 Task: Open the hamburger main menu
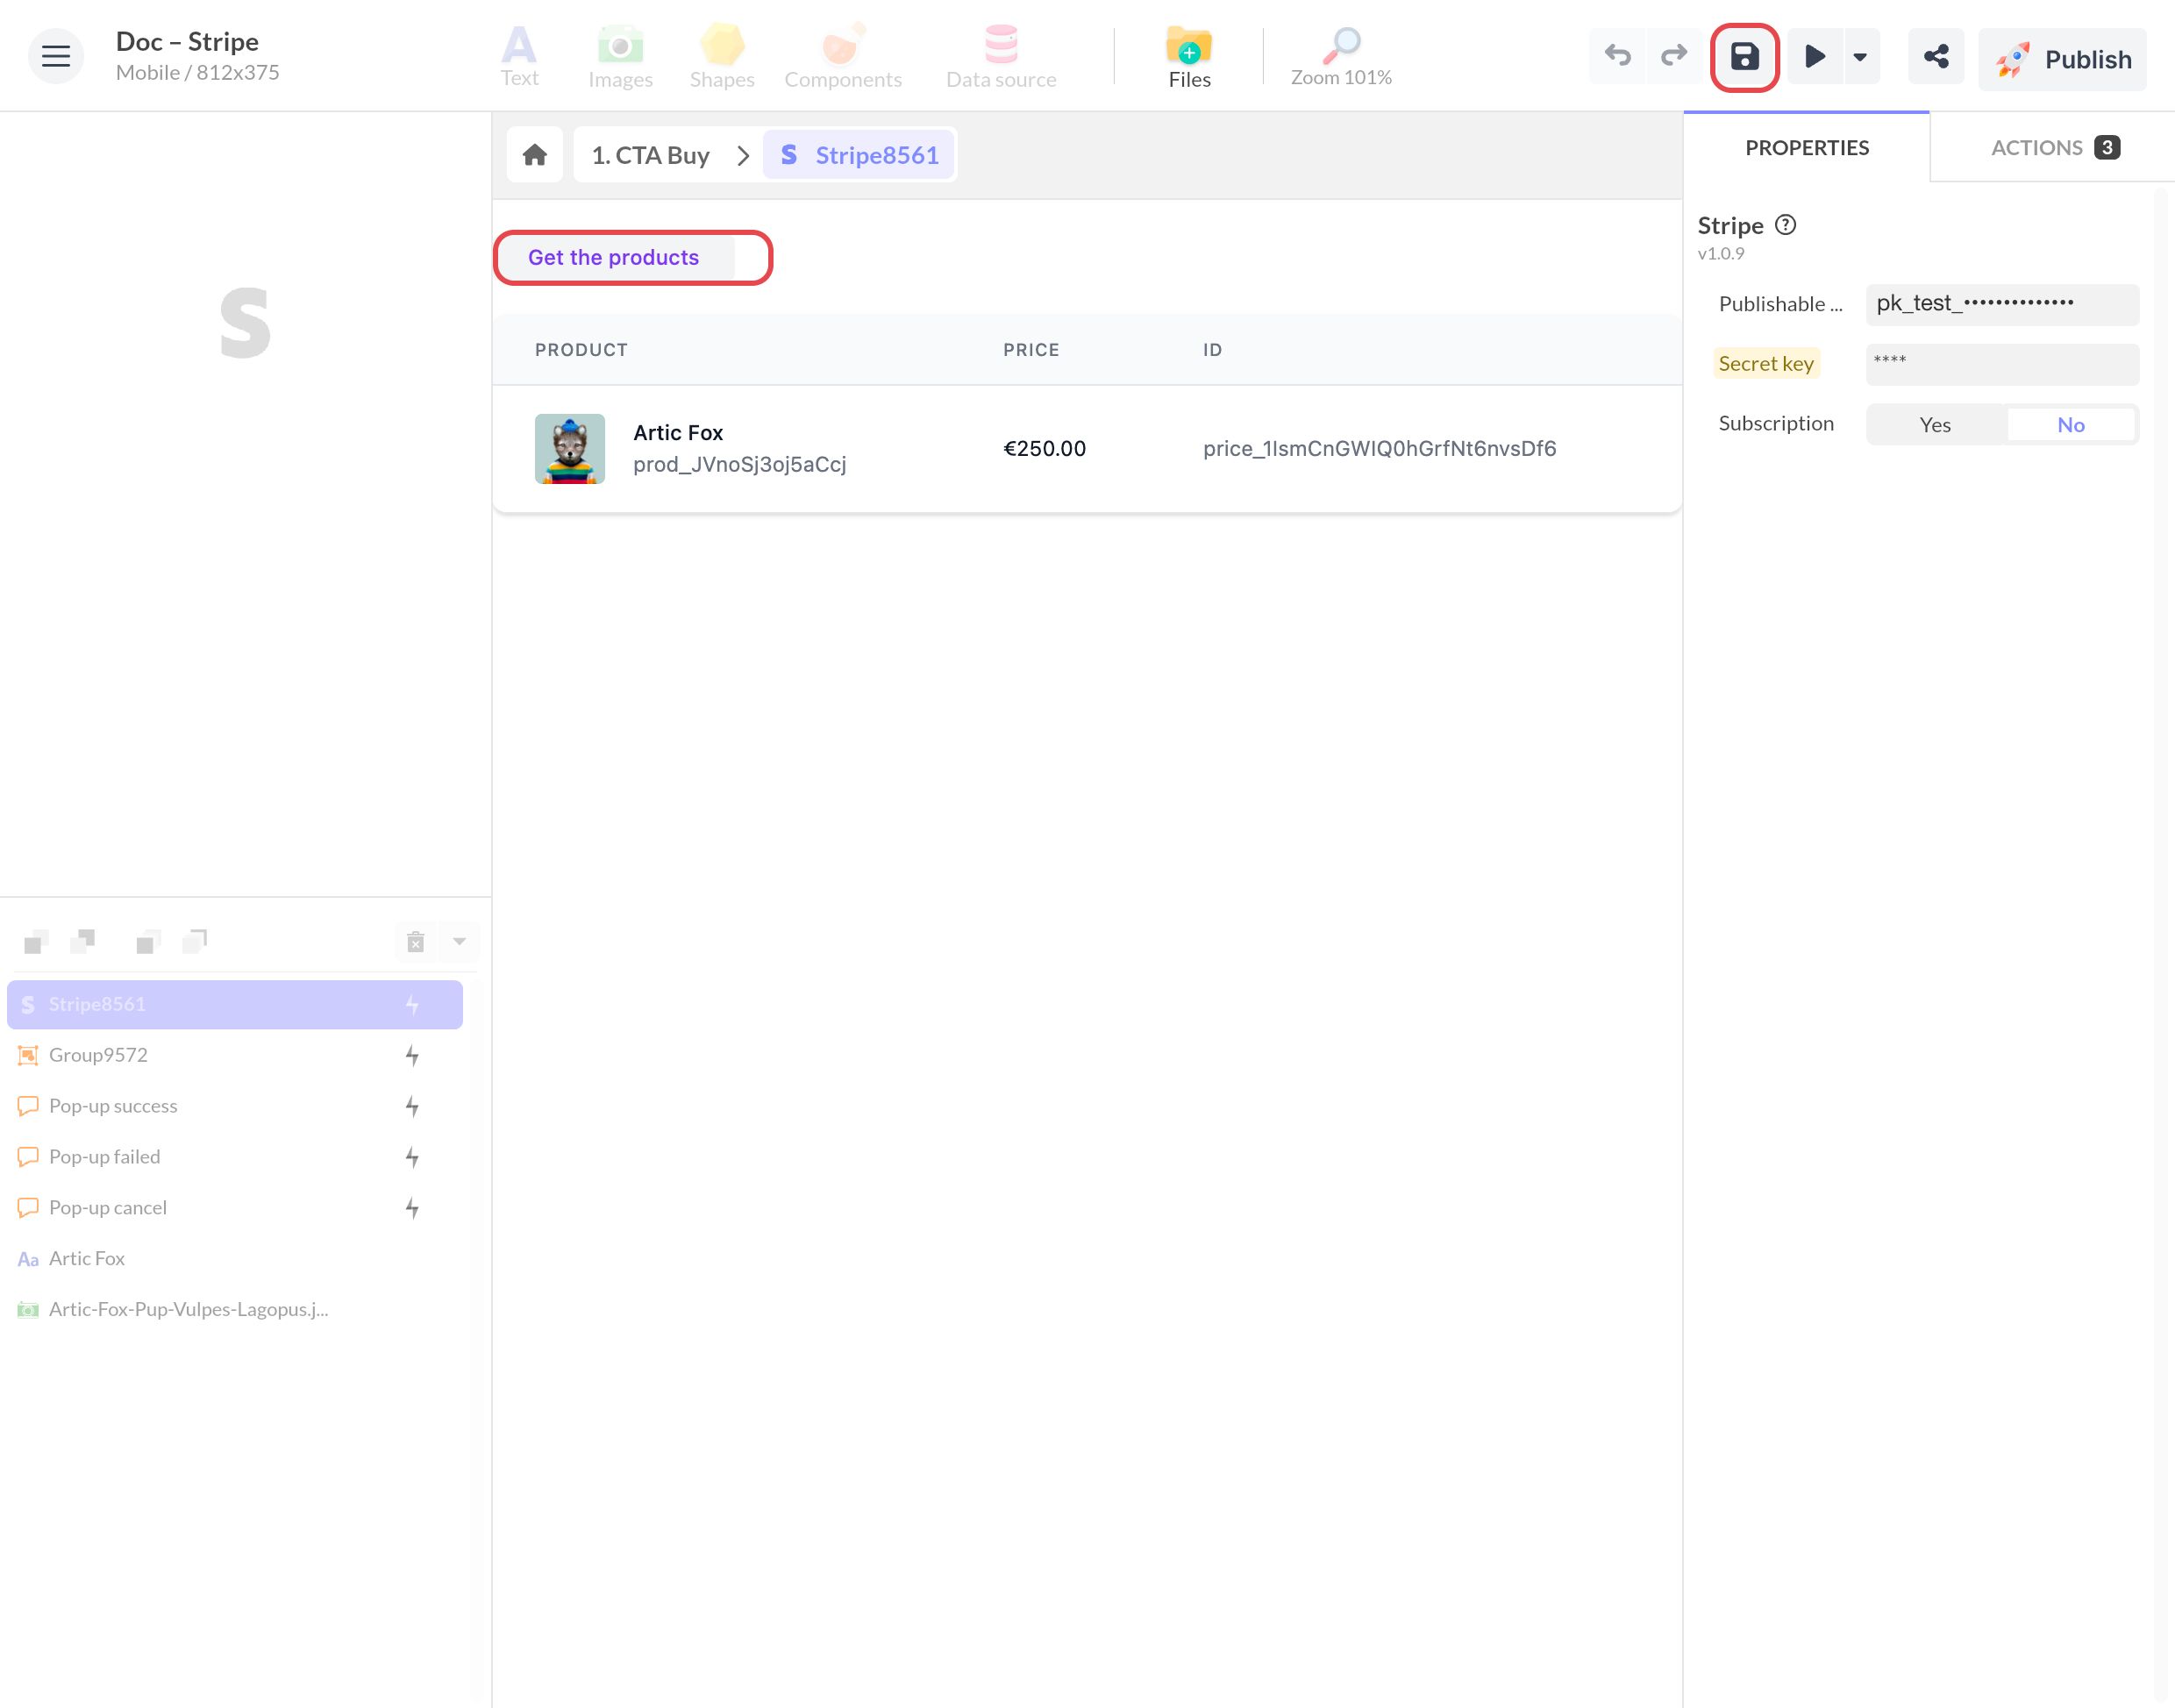(56, 56)
